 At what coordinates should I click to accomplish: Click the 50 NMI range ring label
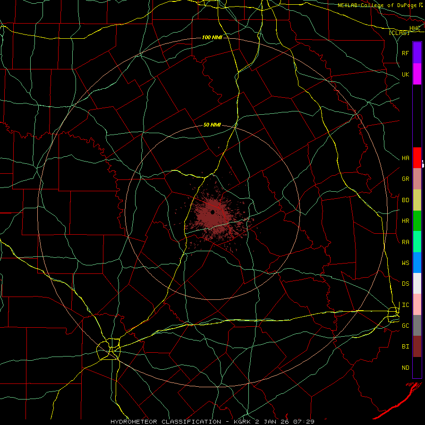coord(212,125)
